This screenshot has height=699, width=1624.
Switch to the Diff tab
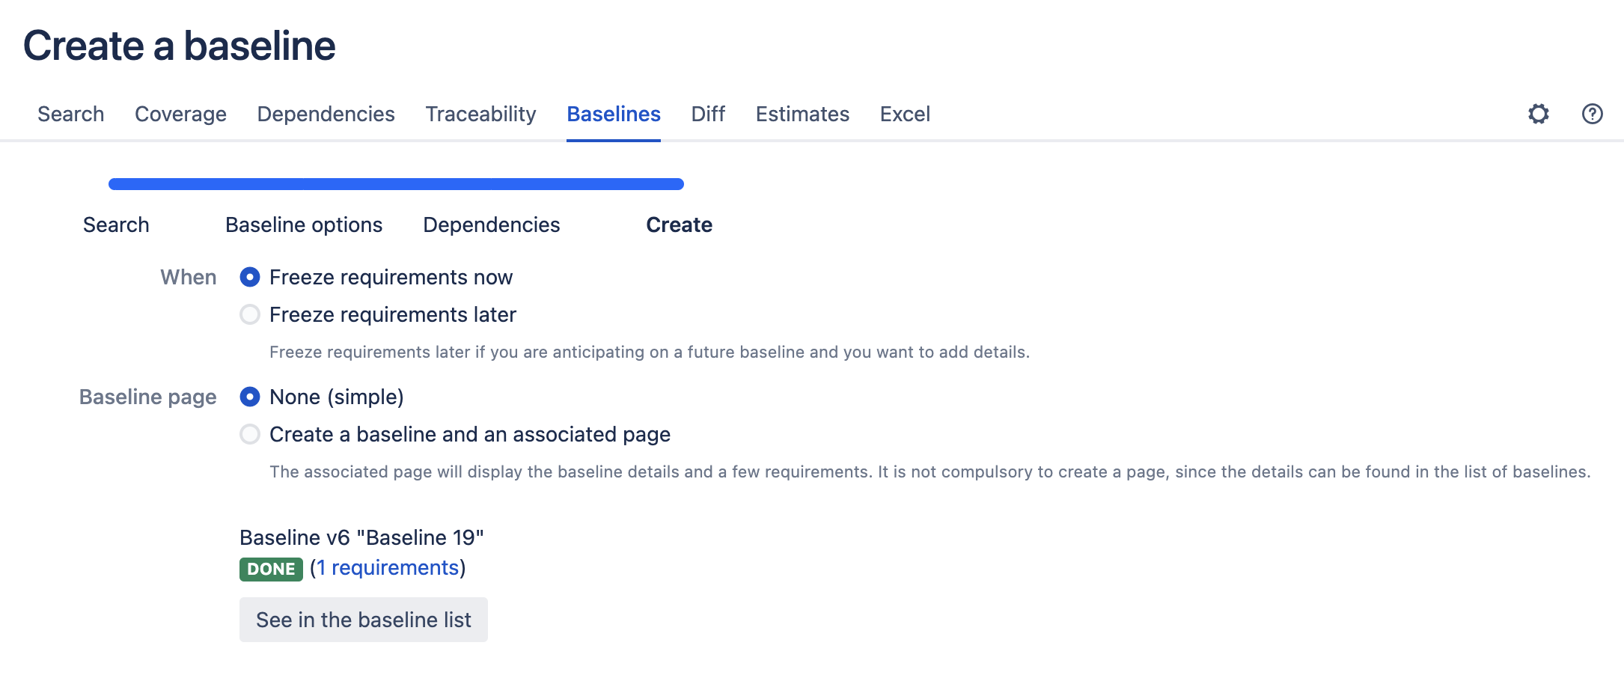708,115
